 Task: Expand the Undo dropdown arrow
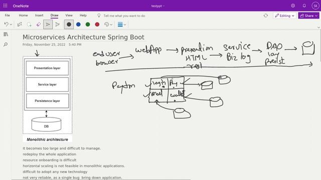pyautogui.click(x=11, y=24)
